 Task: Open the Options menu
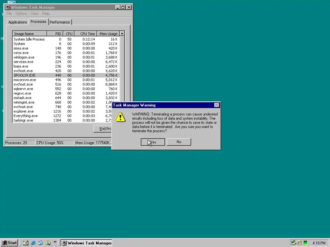pos(21,14)
